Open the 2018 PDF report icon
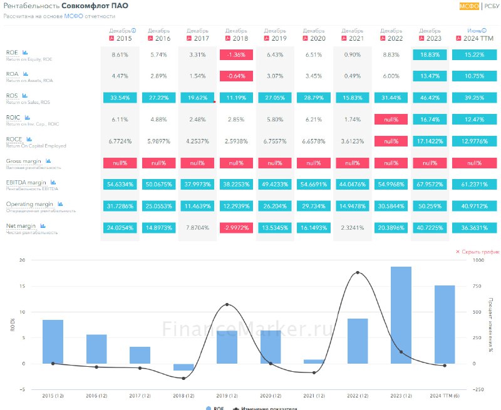This screenshot has height=410, width=501. pos(228,38)
